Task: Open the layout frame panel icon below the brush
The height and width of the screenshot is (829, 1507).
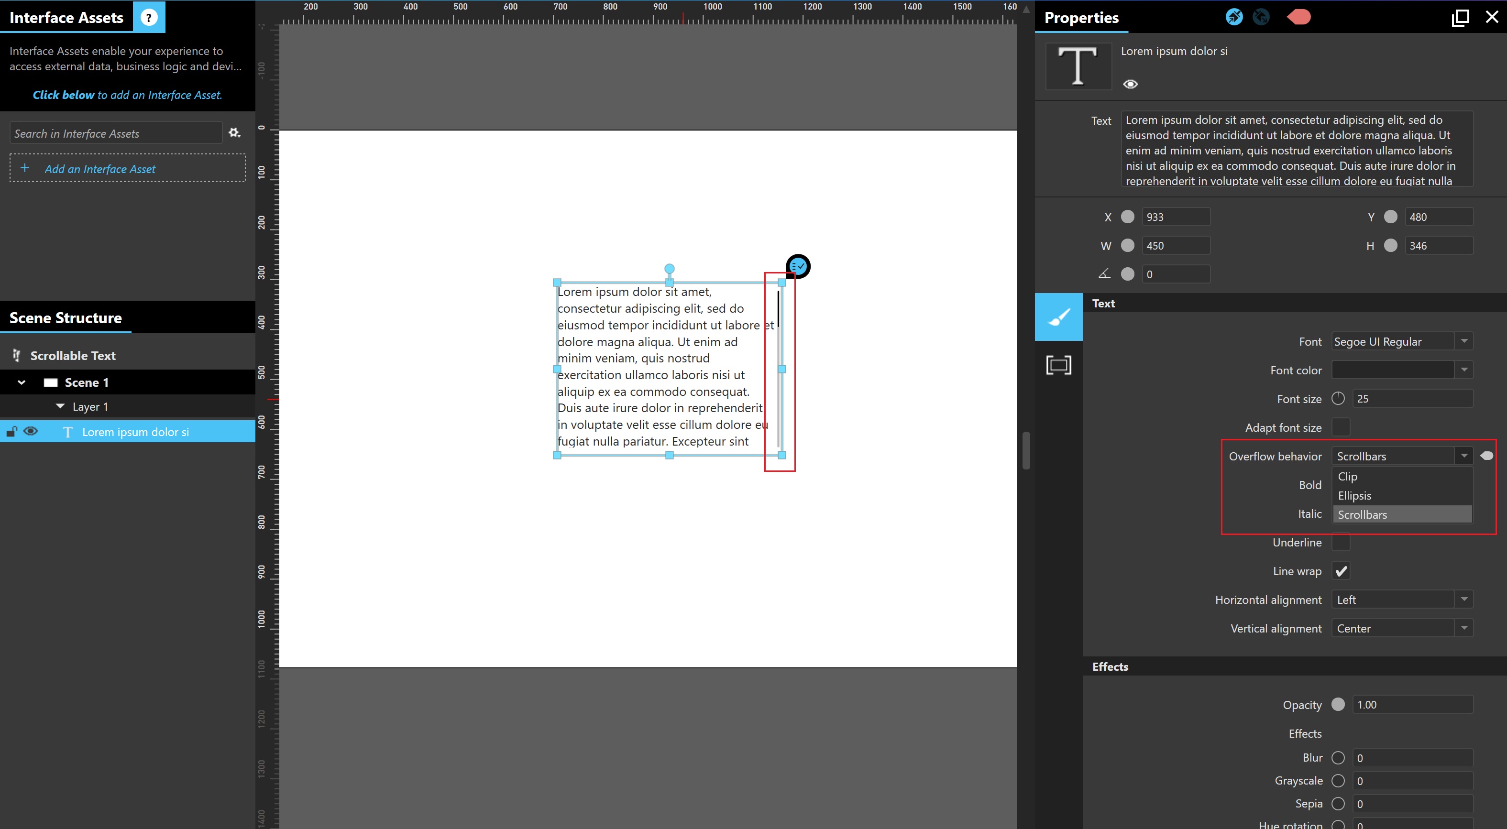Action: click(x=1059, y=364)
